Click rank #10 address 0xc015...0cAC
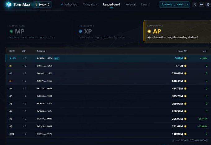Screen dimensions: 211x145 pyautogui.click(x=44, y=134)
